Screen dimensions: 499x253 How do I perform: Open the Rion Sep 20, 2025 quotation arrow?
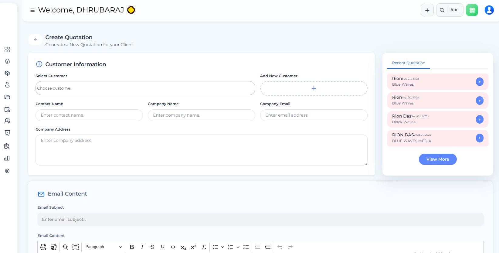480,101
